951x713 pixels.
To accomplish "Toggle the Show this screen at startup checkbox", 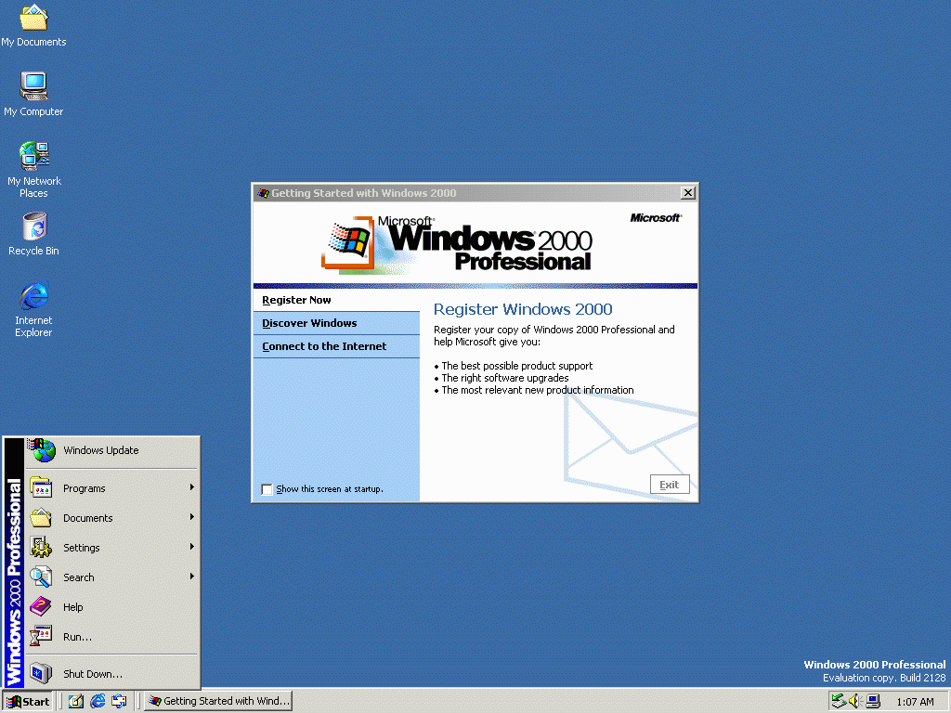I will click(x=267, y=489).
